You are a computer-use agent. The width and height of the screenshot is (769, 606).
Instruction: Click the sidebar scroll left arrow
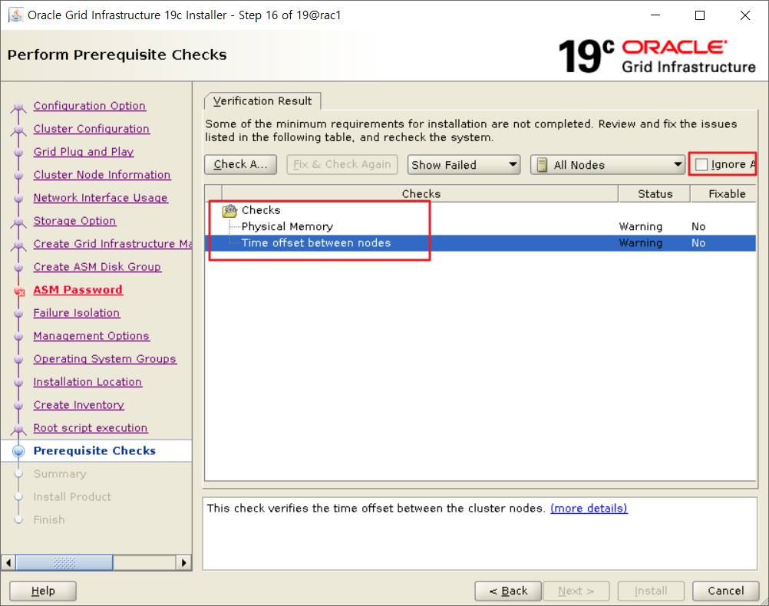pyautogui.click(x=8, y=562)
